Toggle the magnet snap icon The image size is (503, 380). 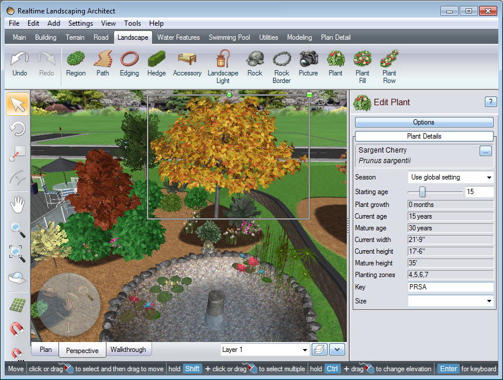tap(17, 329)
